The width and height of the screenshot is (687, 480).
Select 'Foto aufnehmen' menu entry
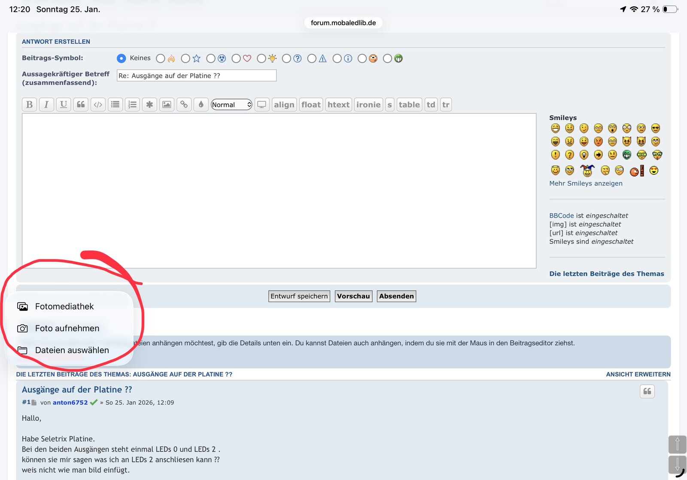click(x=67, y=328)
